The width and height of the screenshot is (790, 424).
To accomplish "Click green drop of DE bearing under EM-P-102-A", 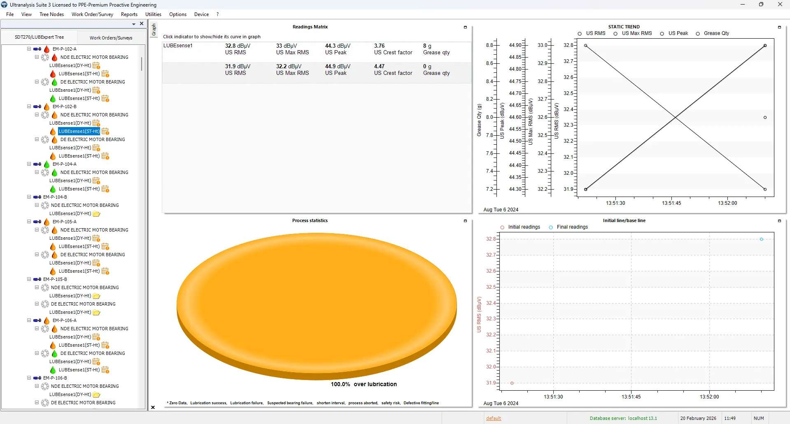I will coord(54,82).
